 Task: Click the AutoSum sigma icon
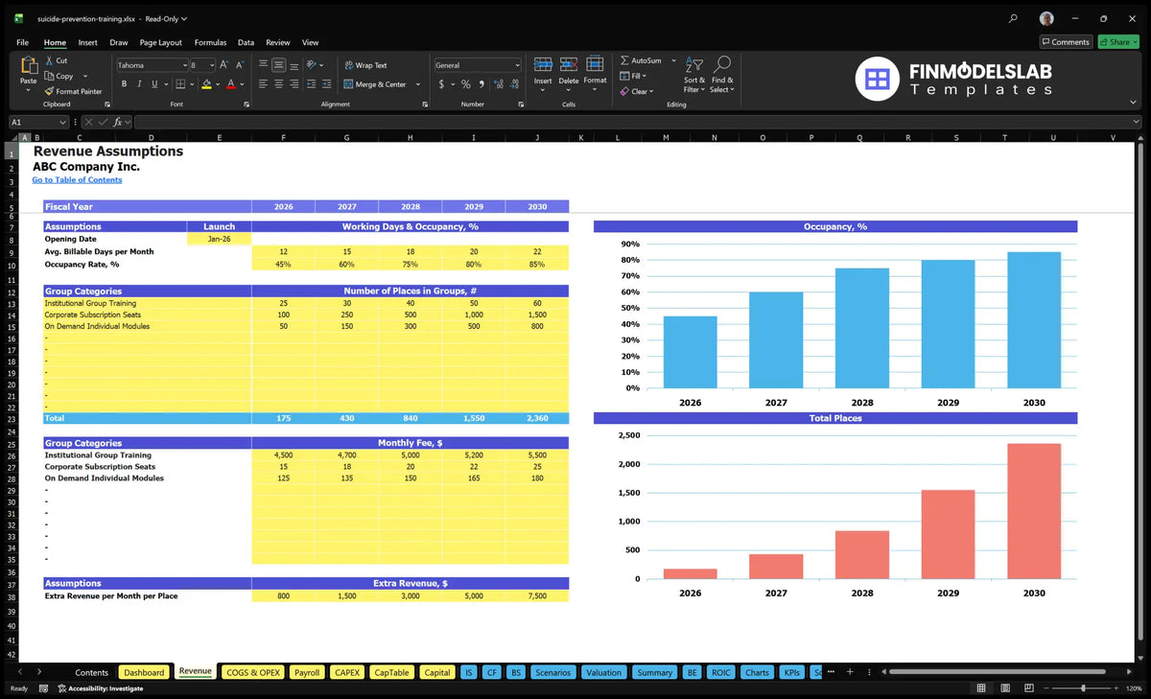[x=624, y=60]
